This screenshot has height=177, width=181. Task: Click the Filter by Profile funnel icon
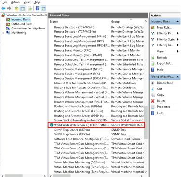tap(153, 33)
